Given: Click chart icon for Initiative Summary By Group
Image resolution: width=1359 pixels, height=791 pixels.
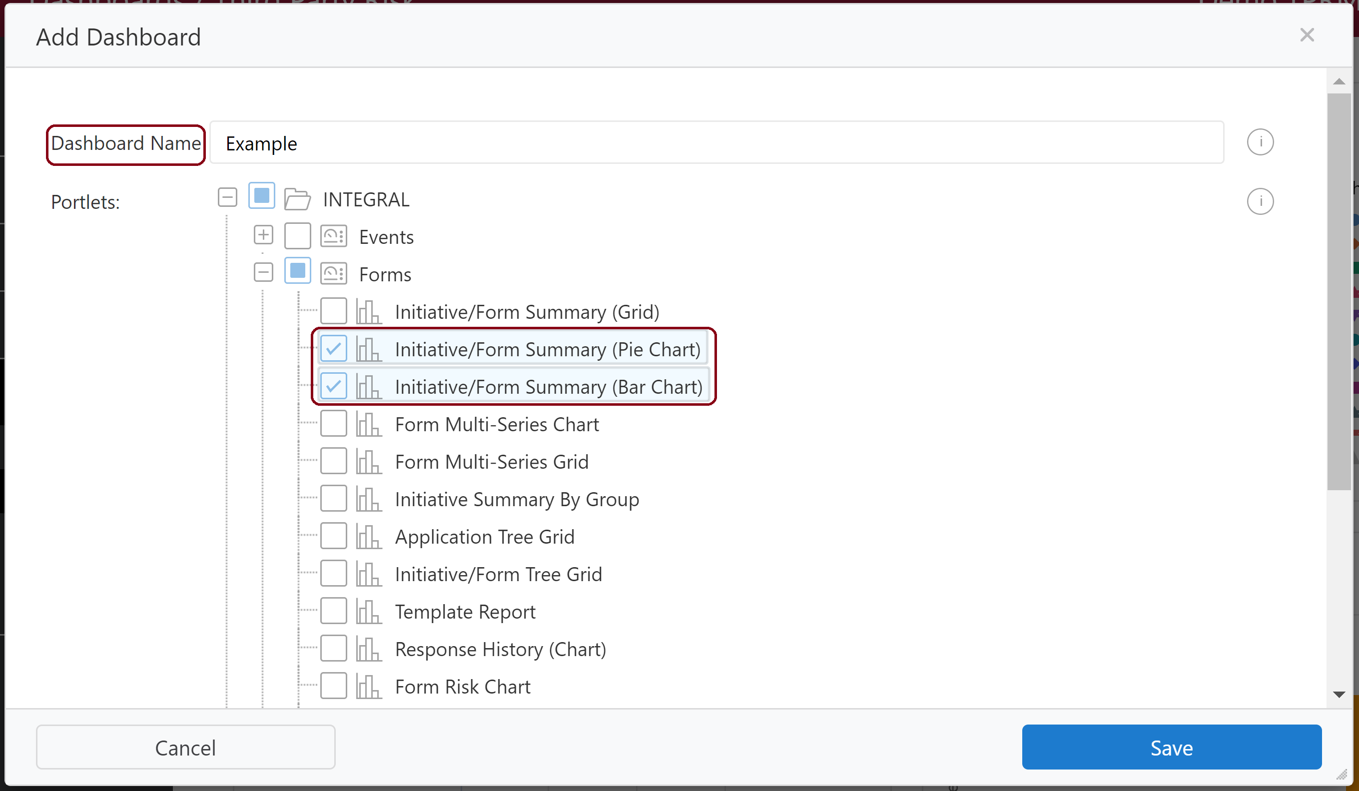Looking at the screenshot, I should [x=369, y=499].
